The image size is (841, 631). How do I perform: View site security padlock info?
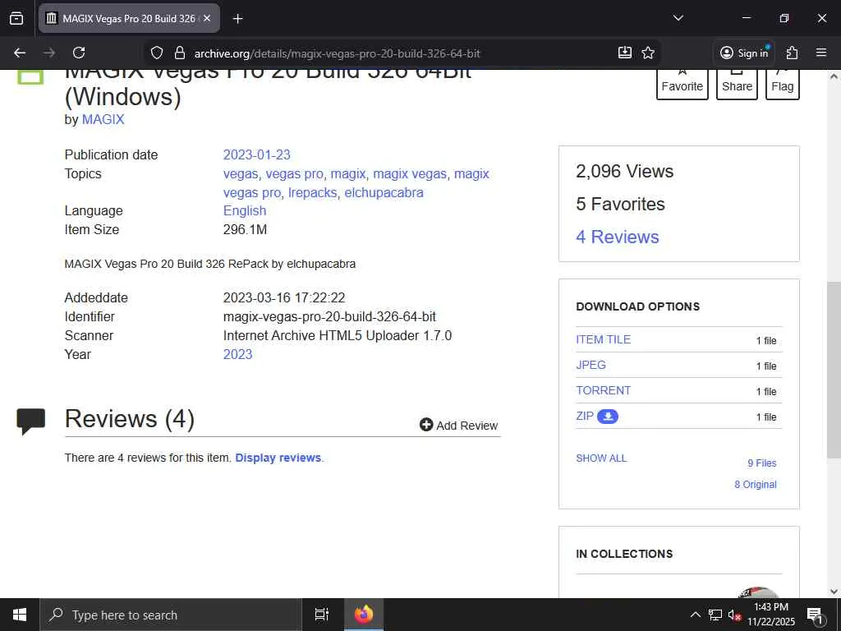click(x=180, y=53)
